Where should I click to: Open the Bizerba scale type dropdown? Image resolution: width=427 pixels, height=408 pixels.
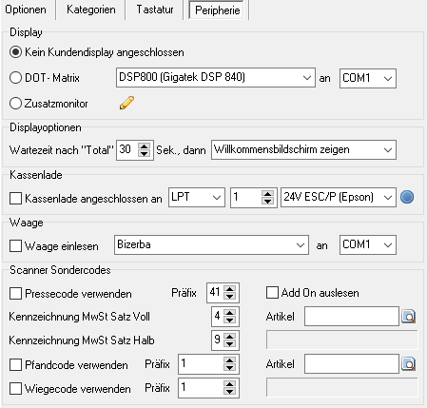pyautogui.click(x=211, y=244)
